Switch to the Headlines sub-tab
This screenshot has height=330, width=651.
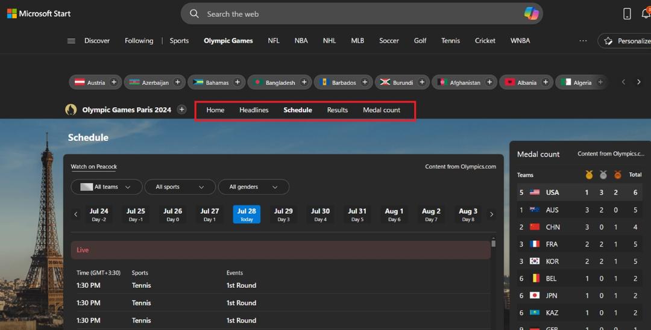254,110
